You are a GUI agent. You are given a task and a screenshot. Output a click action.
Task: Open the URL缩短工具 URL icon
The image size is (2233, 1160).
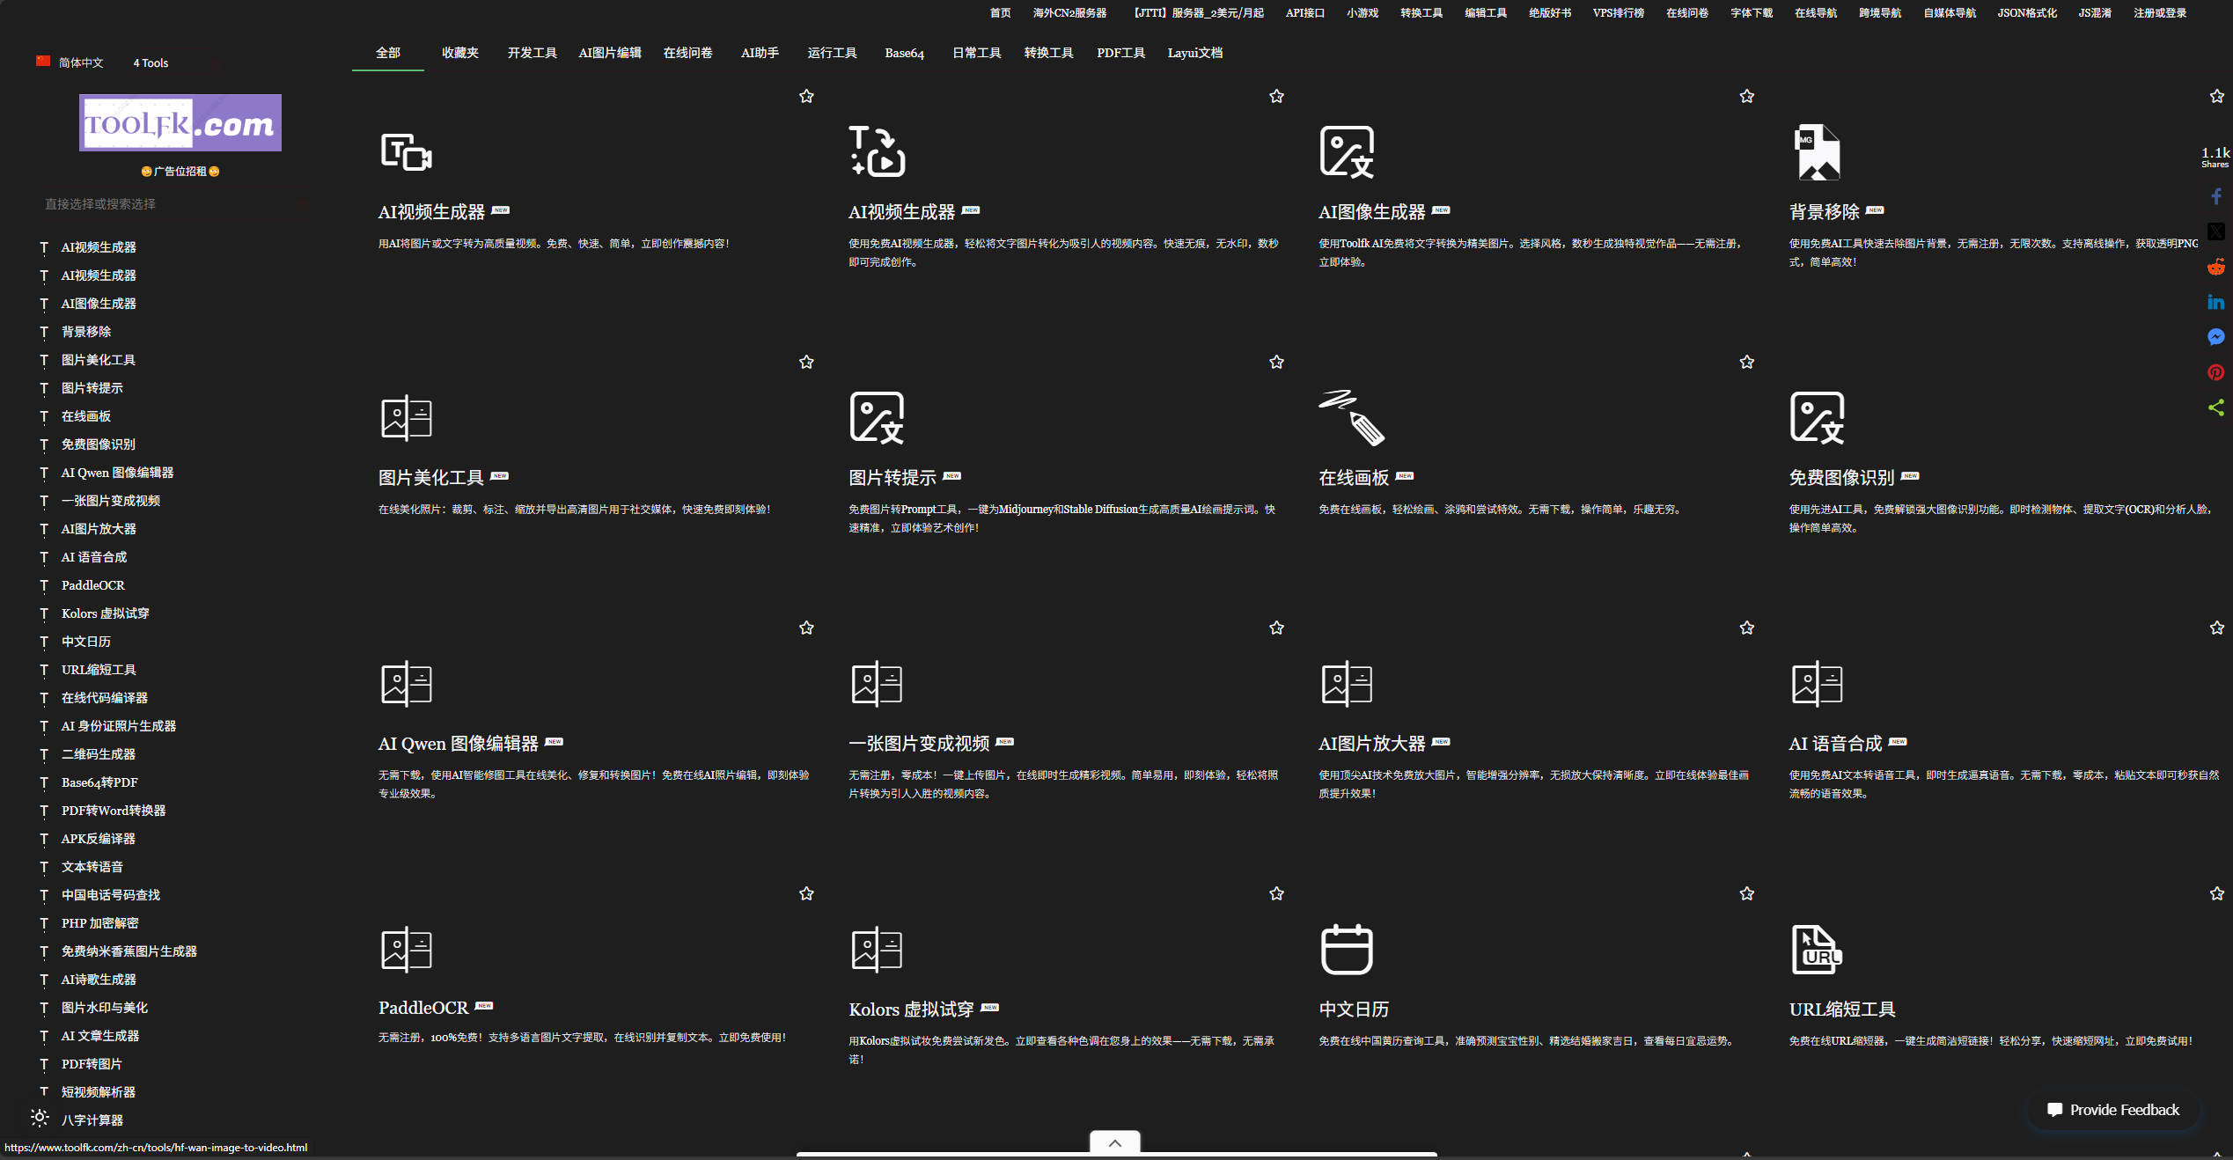(x=1817, y=950)
